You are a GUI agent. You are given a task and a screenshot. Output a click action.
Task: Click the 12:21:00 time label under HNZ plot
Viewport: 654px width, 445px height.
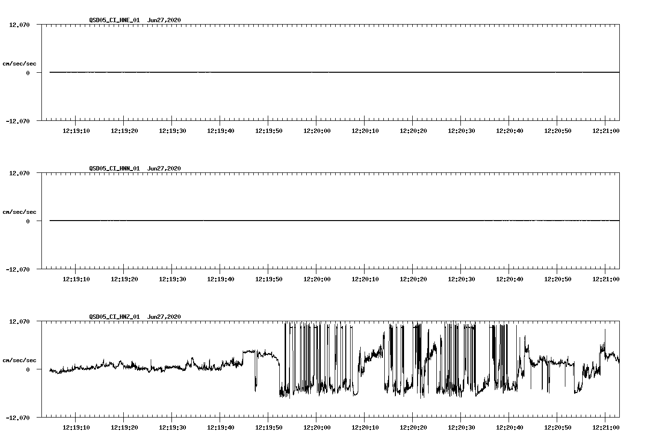pyautogui.click(x=606, y=428)
